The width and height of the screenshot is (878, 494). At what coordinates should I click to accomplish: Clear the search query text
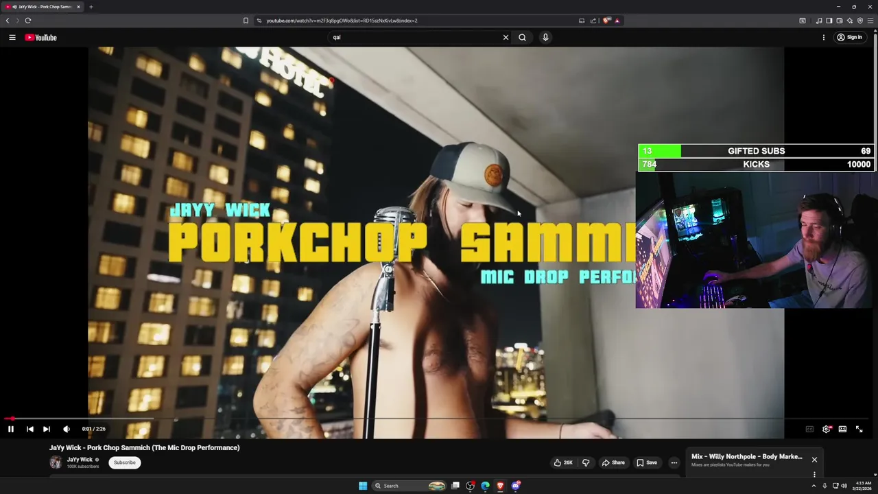(x=506, y=37)
